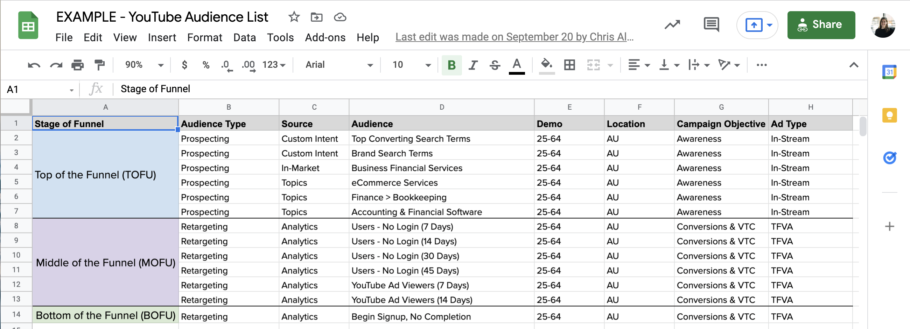Screen dimensions: 910x329
Task: Open Google Keep in the sidebar
Action: 889,115
